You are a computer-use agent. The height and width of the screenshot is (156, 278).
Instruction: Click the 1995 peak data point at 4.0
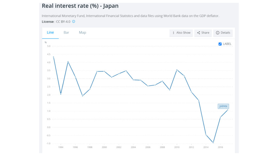point(68,62)
